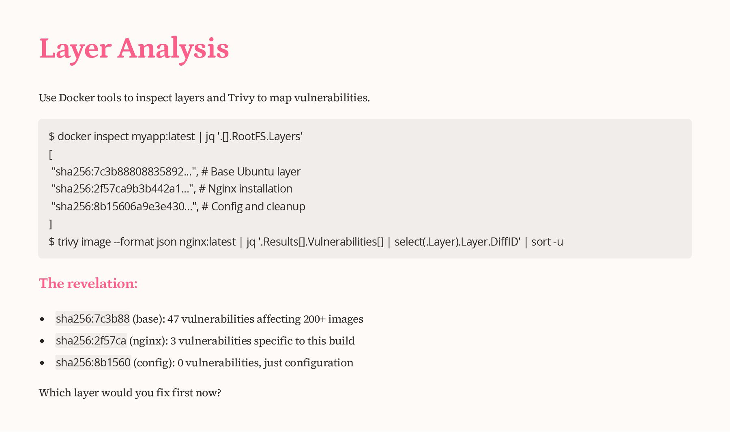This screenshot has height=432, width=730.
Task: Click "The revelation:" subheading
Action: pos(88,284)
